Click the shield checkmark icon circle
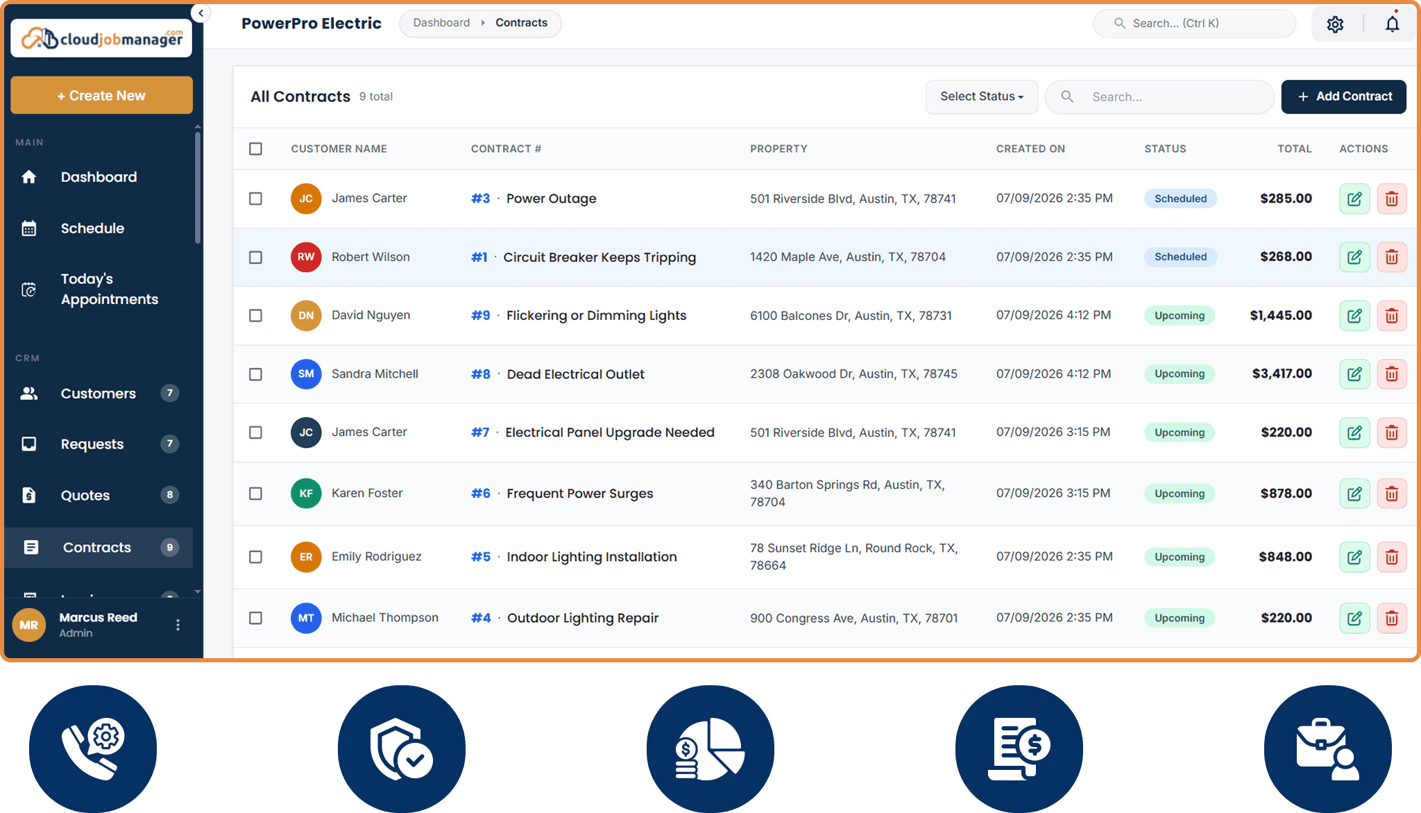 402,749
